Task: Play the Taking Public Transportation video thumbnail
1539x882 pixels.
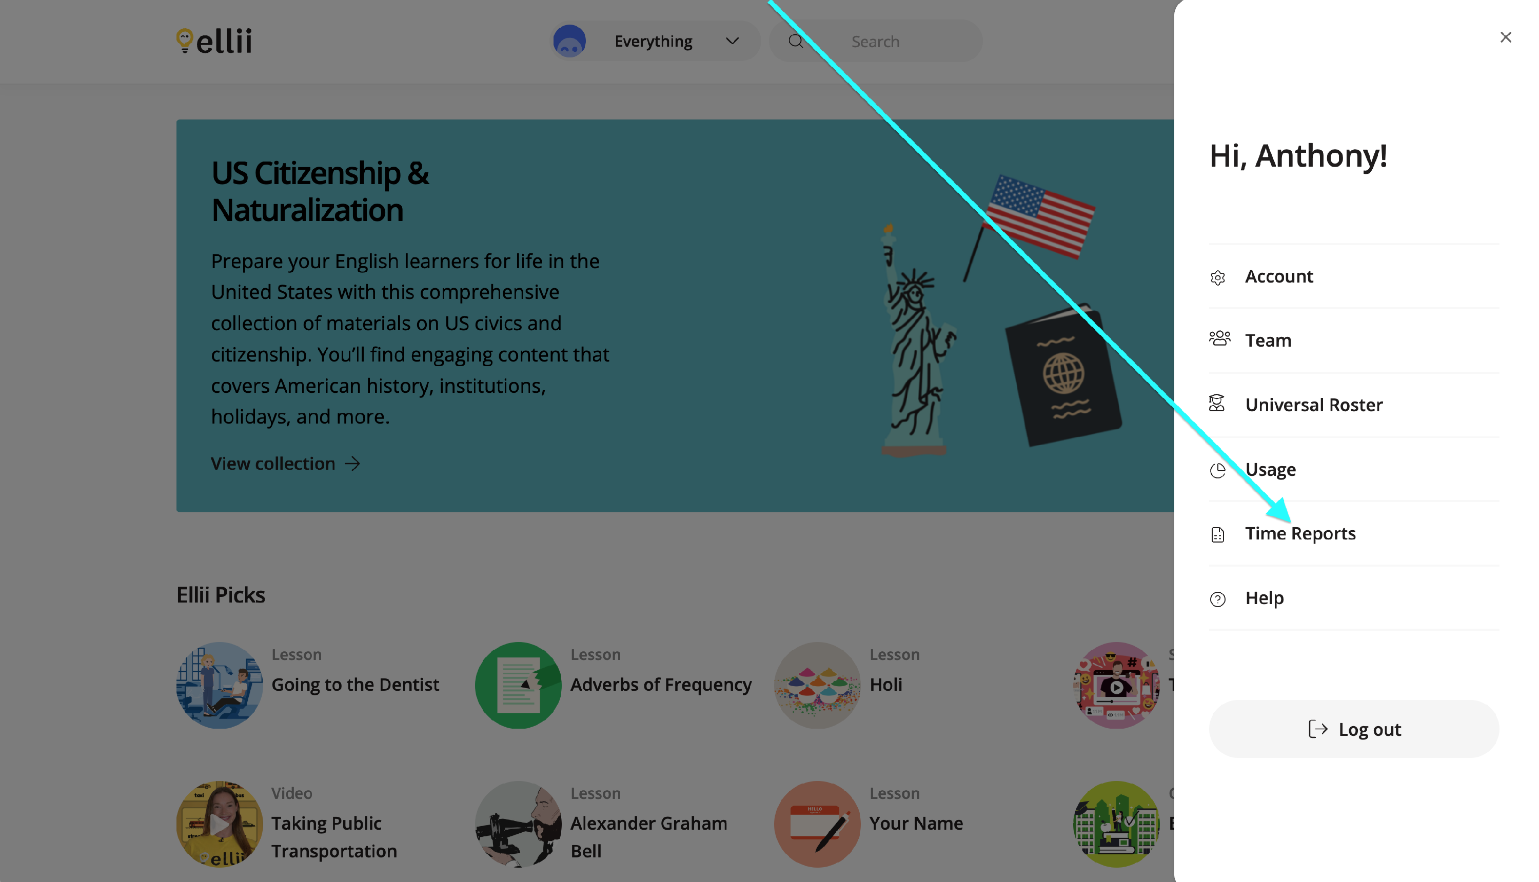Action: (220, 824)
